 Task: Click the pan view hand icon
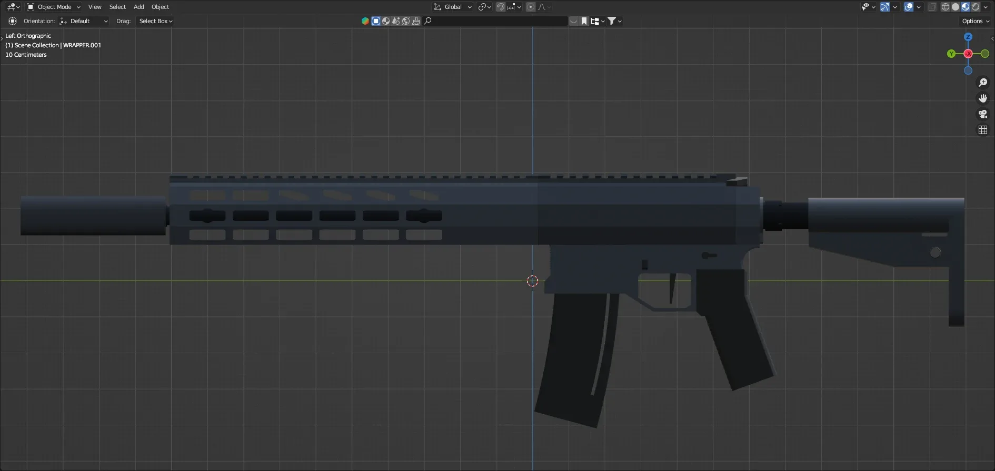coord(983,98)
